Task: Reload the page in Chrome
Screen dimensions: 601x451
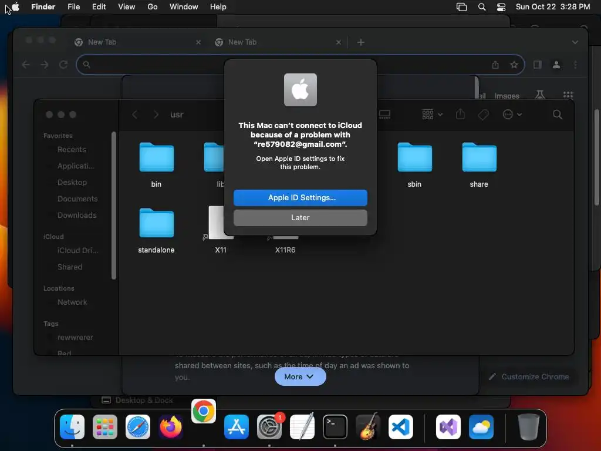Action: [x=63, y=65]
